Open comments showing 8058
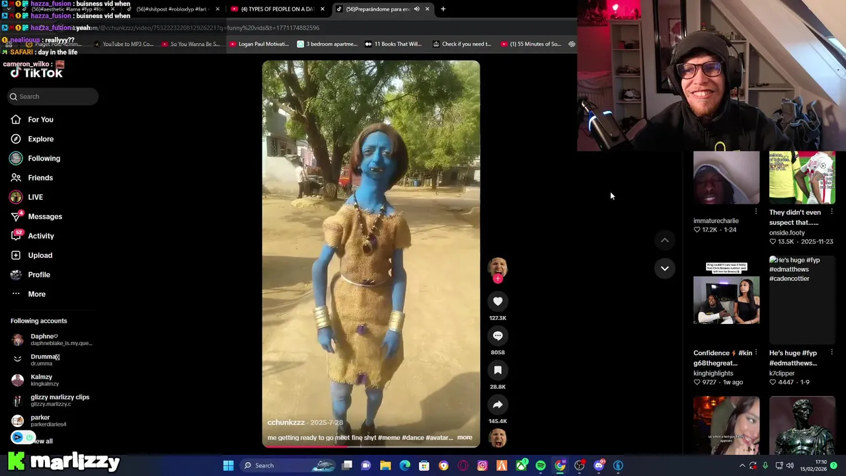 (498, 336)
